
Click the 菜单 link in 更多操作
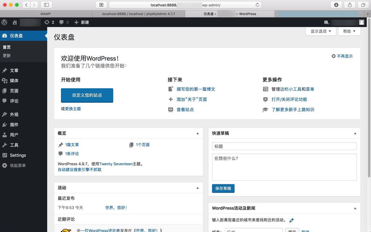[x=310, y=89]
